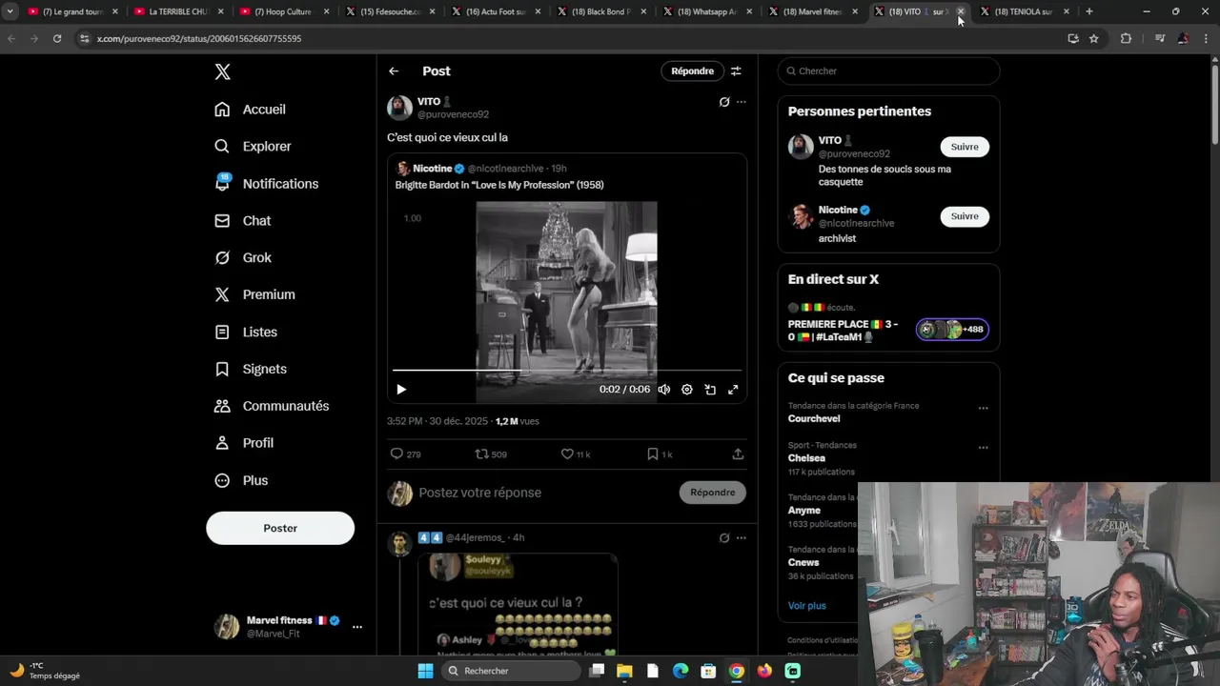Play the Brigitte Bardot video
1220x686 pixels.
[401, 390]
